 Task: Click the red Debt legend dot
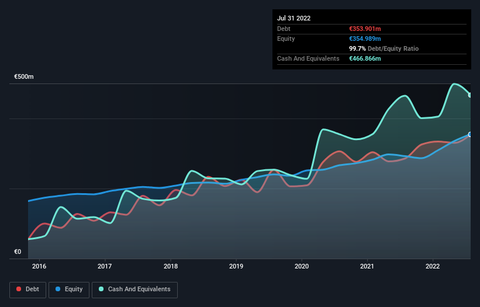click(x=19, y=289)
